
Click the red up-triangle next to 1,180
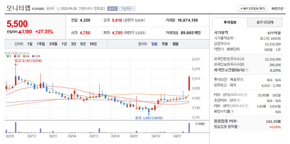coord(20,32)
